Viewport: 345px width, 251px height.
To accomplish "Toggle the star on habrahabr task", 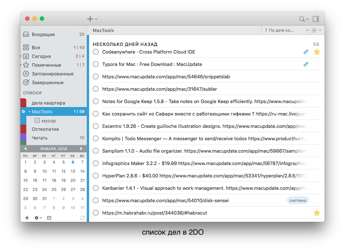I will 317,213.
